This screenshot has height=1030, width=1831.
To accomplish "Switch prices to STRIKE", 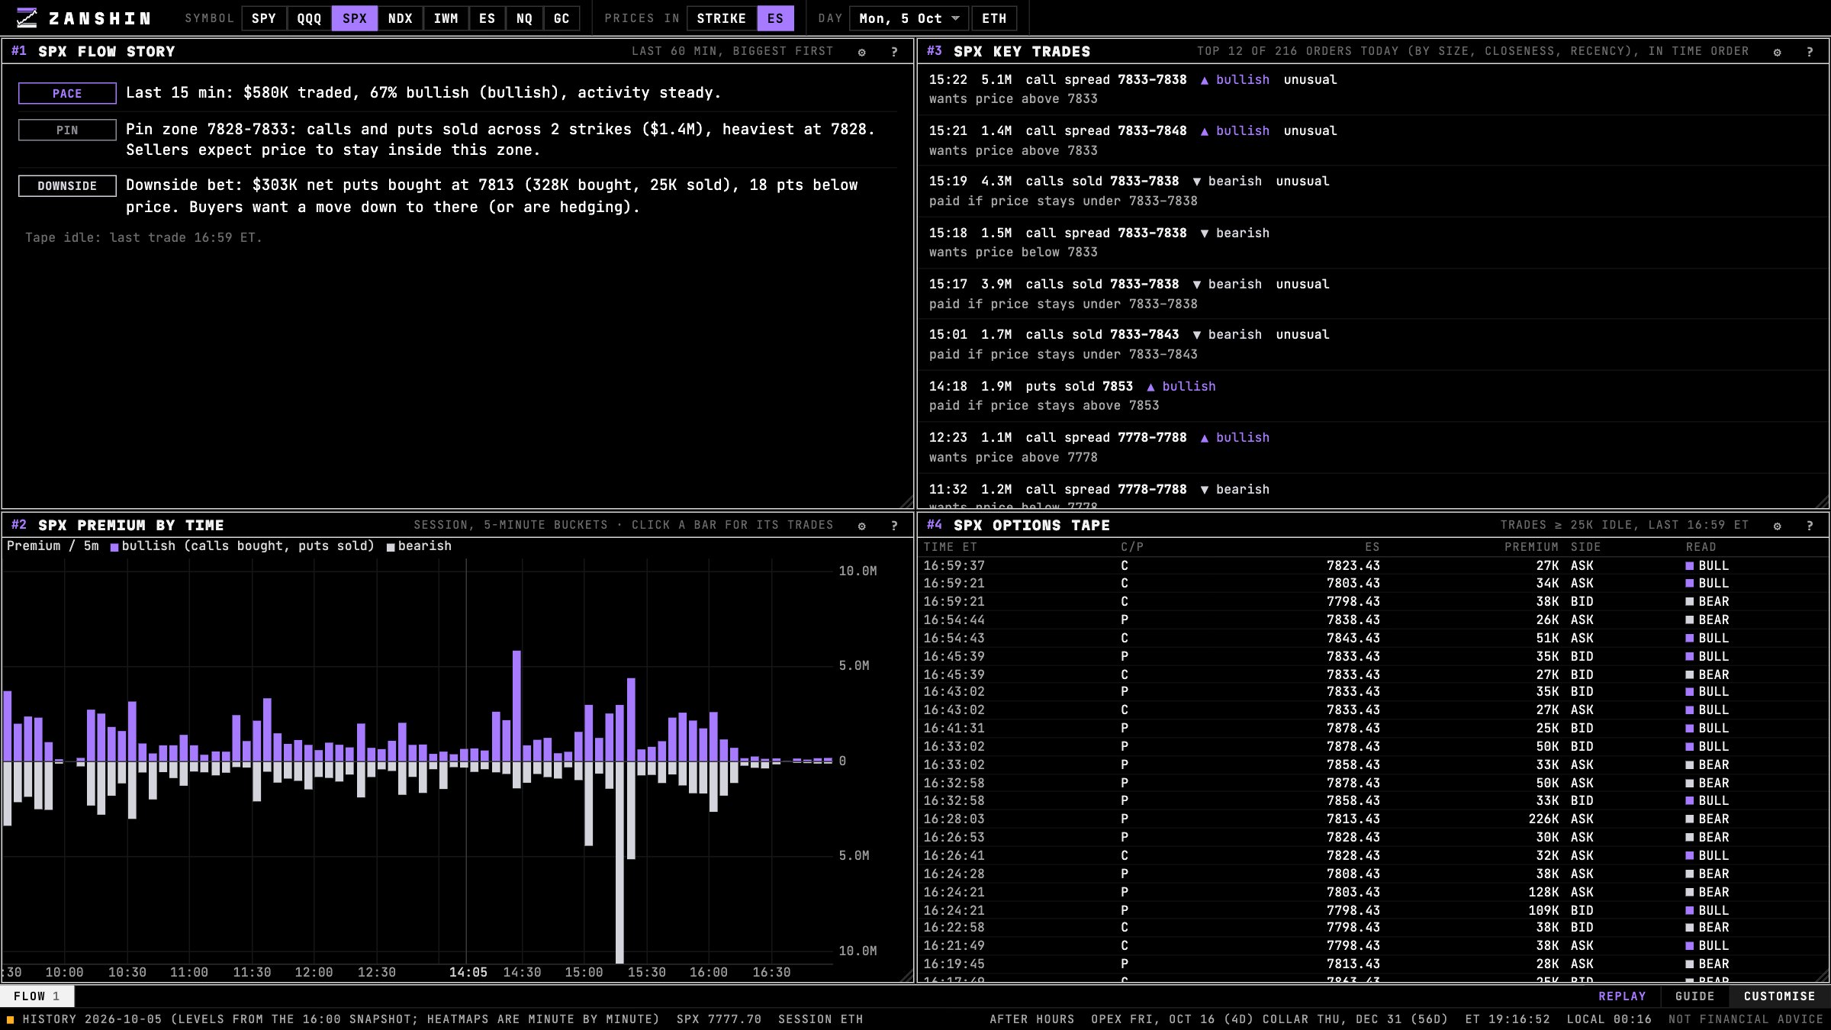I will tap(721, 18).
